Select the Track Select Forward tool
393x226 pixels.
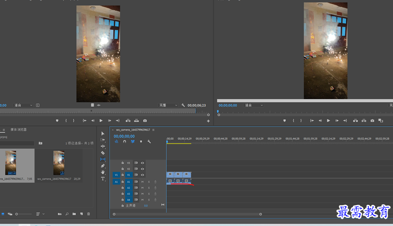[x=103, y=140]
